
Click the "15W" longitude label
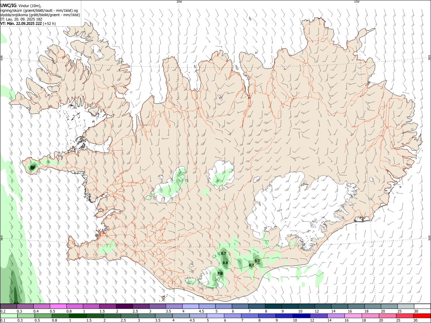click(x=357, y=2)
